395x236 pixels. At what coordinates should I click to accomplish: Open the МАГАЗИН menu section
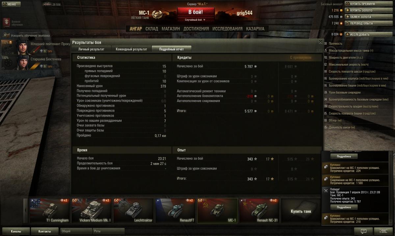pos(171,29)
